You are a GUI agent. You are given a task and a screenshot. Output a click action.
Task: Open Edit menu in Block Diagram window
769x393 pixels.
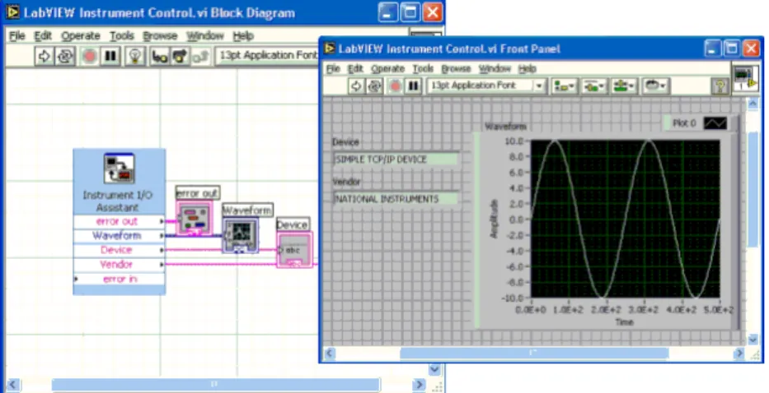43,35
